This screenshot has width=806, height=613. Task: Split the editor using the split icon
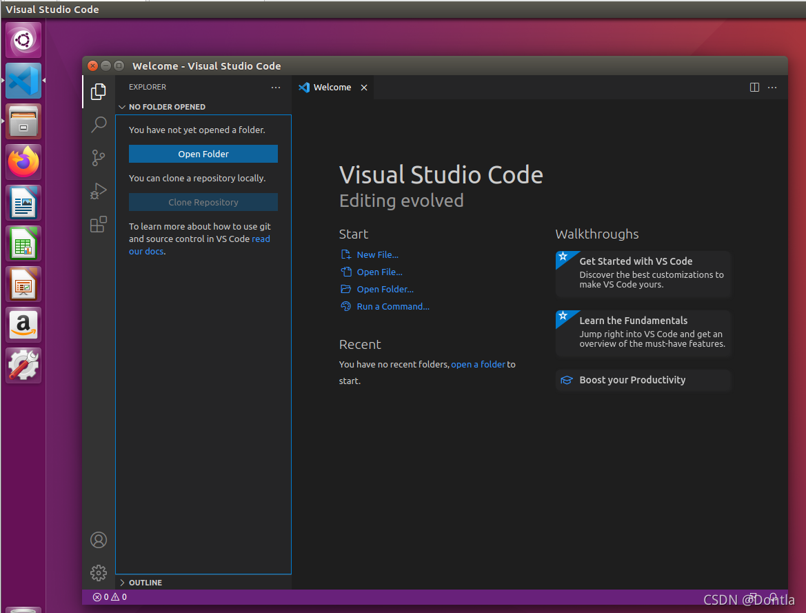point(754,88)
